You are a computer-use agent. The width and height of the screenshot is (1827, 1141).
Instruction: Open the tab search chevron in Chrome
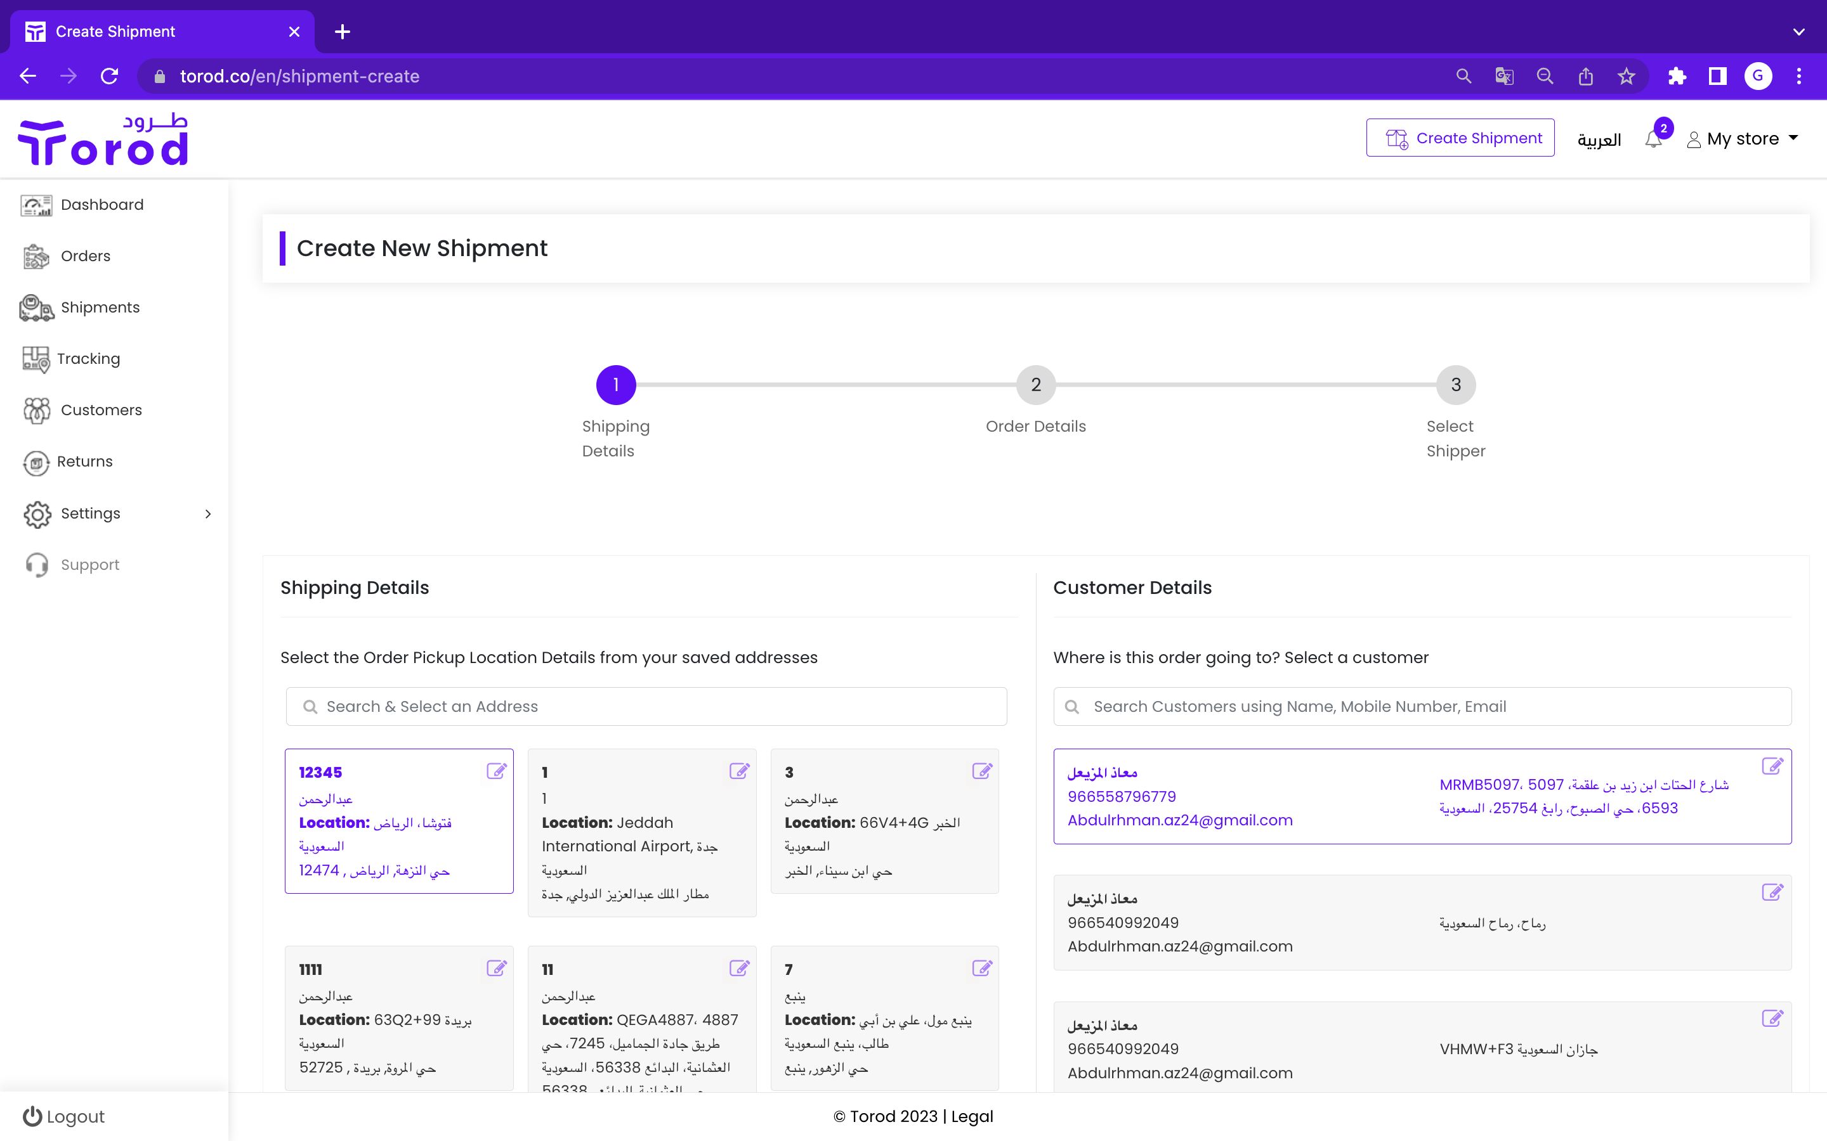coord(1799,32)
